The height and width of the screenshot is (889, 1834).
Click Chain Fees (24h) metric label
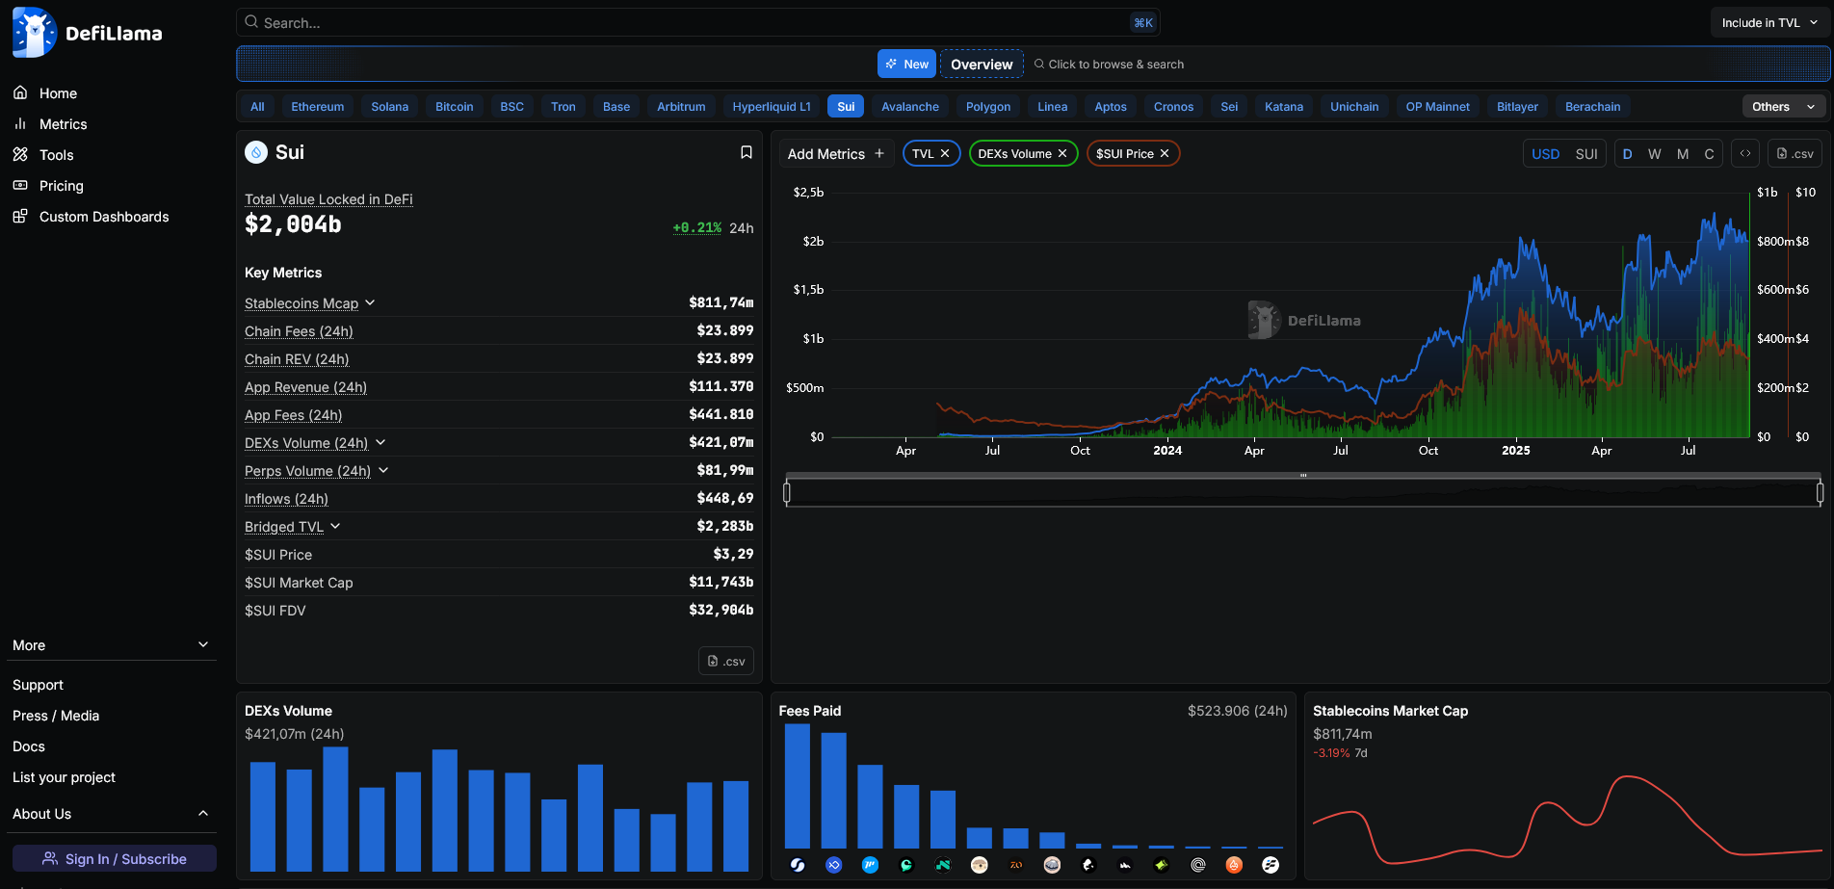coord(299,330)
